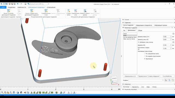This screenshot has width=175, height=98.
Task: Switch to the Отображение ribbon tab
Action: (51, 7)
